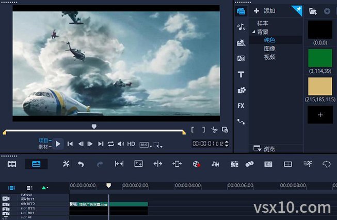The height and width of the screenshot is (220, 337).
Task: Jump to end of project
Action: [x=101, y=144]
